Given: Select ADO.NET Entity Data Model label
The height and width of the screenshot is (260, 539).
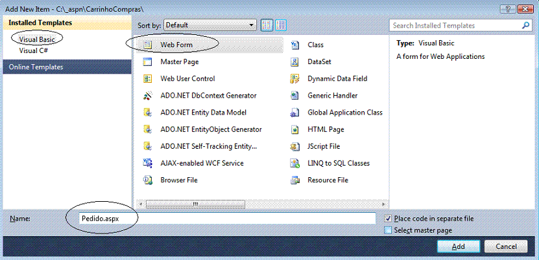Looking at the screenshot, I should [203, 113].
